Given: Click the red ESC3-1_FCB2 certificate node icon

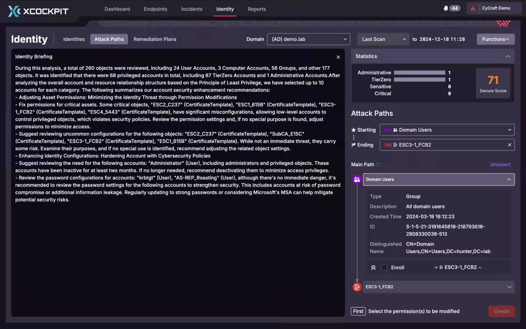Looking at the screenshot, I should coord(357,287).
